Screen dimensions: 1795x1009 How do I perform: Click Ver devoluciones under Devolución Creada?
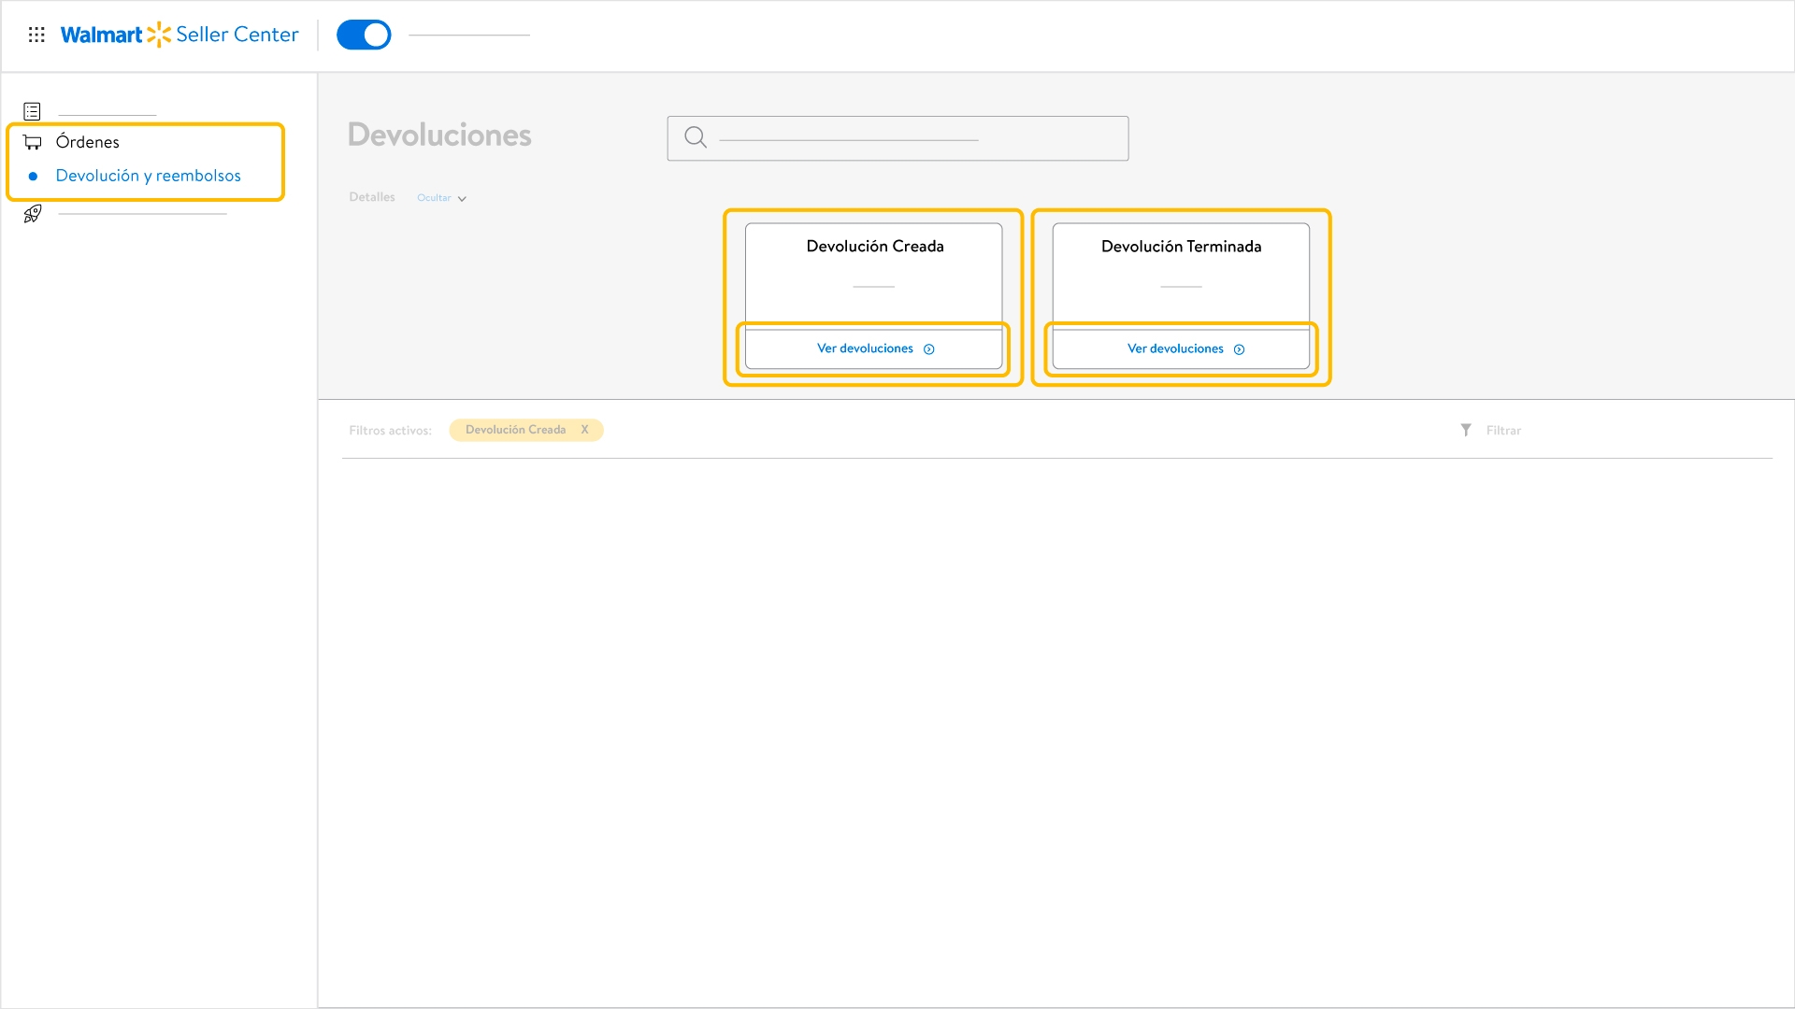pyautogui.click(x=865, y=348)
